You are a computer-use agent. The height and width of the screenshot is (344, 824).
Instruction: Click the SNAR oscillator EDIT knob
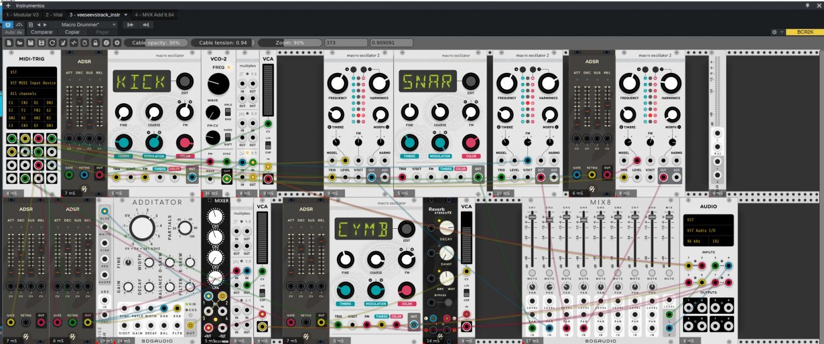tap(470, 82)
